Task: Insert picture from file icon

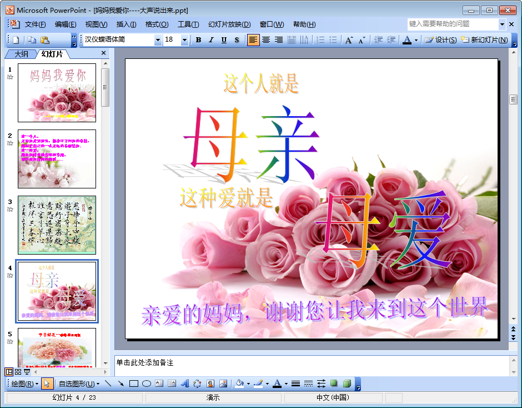Action: pos(223,384)
